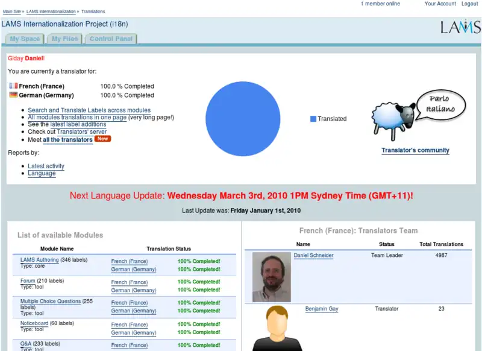Click the blue Translated legend swatch

click(x=313, y=119)
